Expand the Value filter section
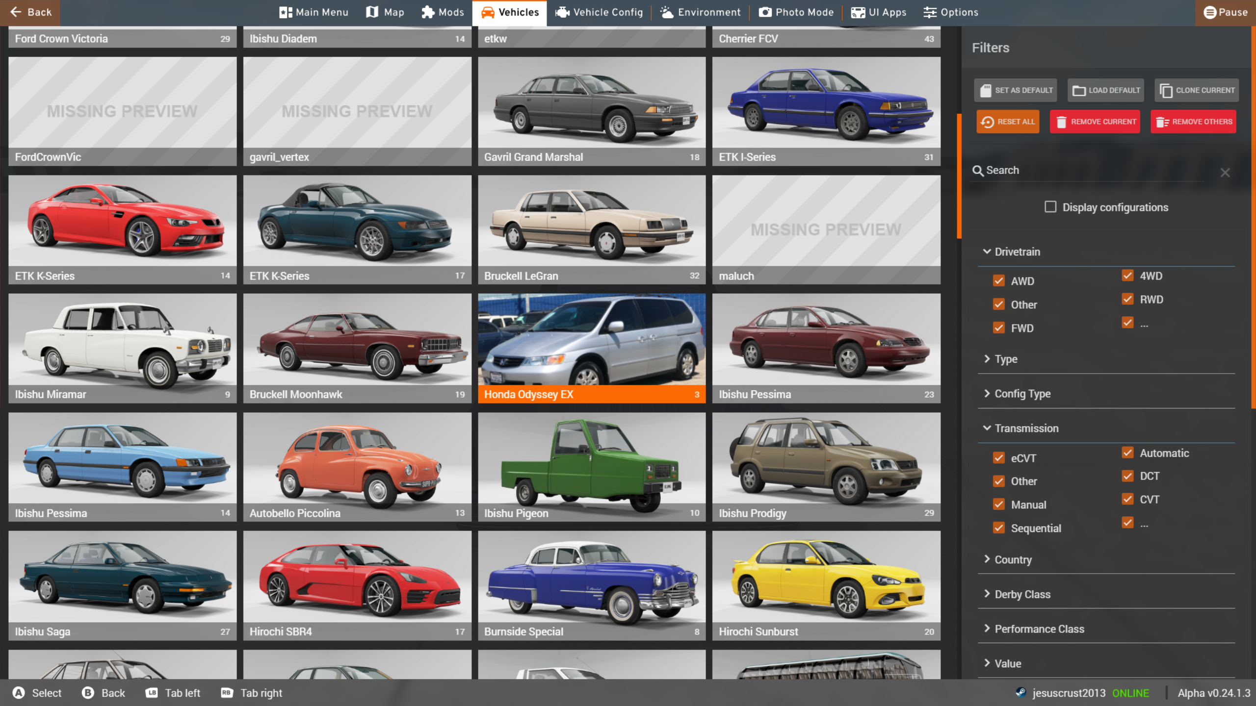Viewport: 1256px width, 706px height. click(1106, 663)
